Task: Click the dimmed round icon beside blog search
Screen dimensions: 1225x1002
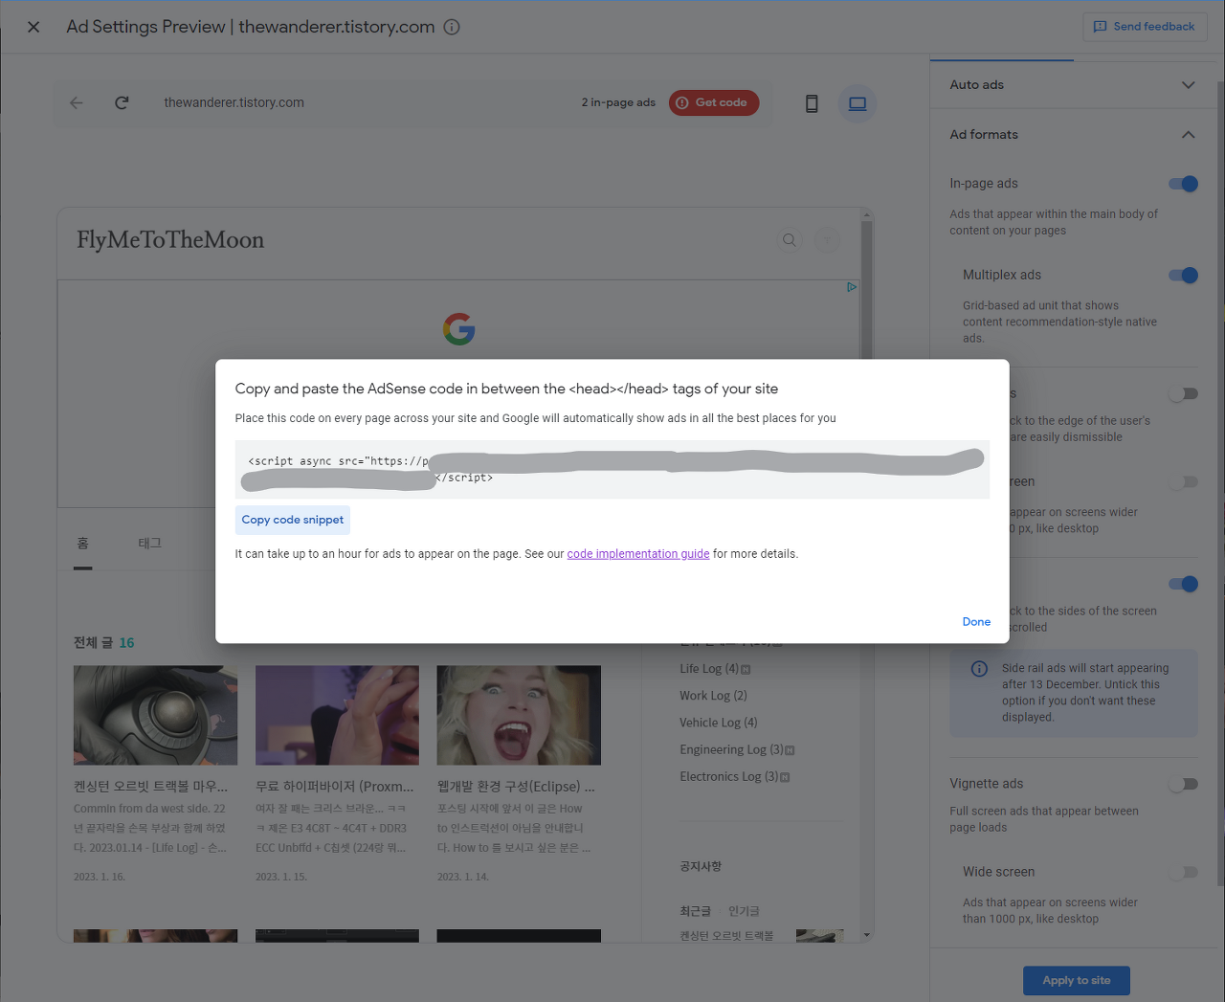Action: click(827, 240)
